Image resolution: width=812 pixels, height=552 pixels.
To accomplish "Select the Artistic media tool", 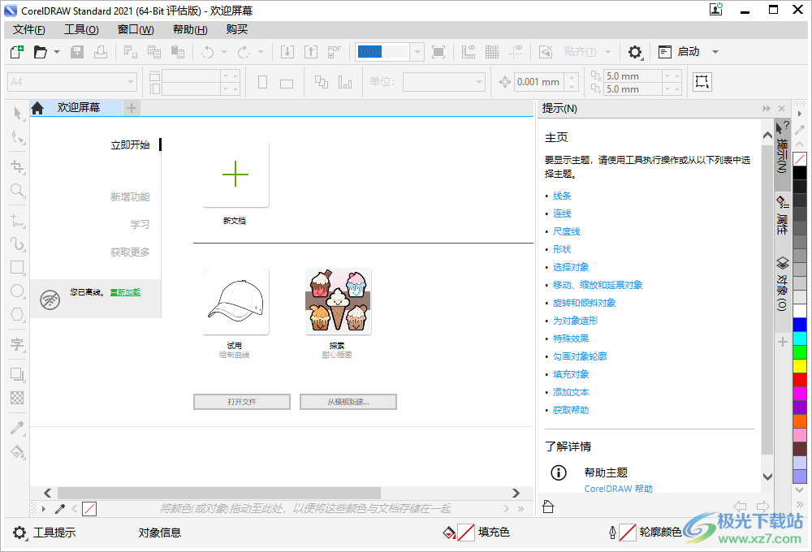I will [x=18, y=244].
